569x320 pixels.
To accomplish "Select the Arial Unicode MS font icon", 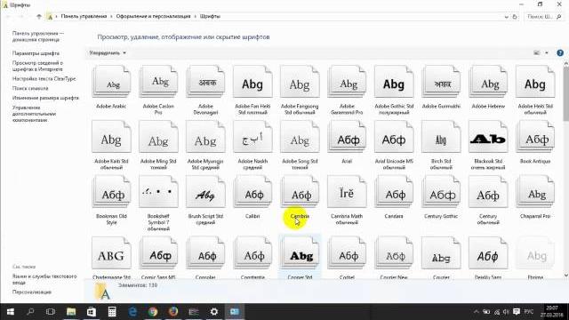I will click(x=394, y=137).
